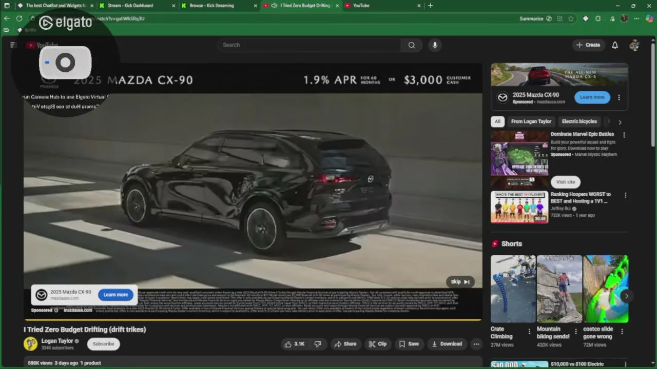Open Logan Taylor channel avatar

click(x=30, y=344)
